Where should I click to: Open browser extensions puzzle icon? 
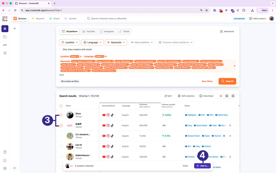(244, 10)
